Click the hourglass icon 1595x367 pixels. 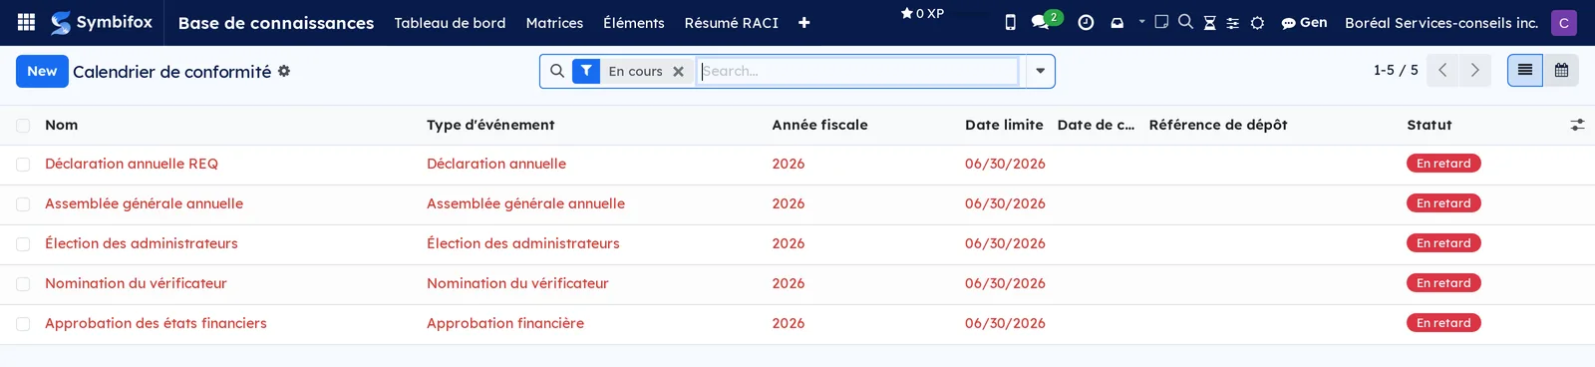1209,23
